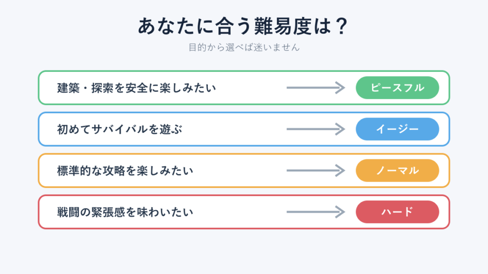Select text 初めてサバイバルを遊ぶ
Screen dimensions: 488x274
click(x=120, y=129)
